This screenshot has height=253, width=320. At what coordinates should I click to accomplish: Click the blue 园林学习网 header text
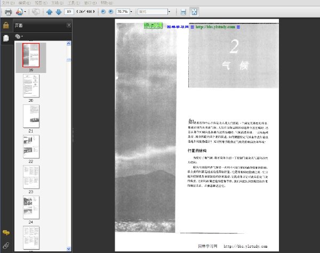tap(178, 27)
